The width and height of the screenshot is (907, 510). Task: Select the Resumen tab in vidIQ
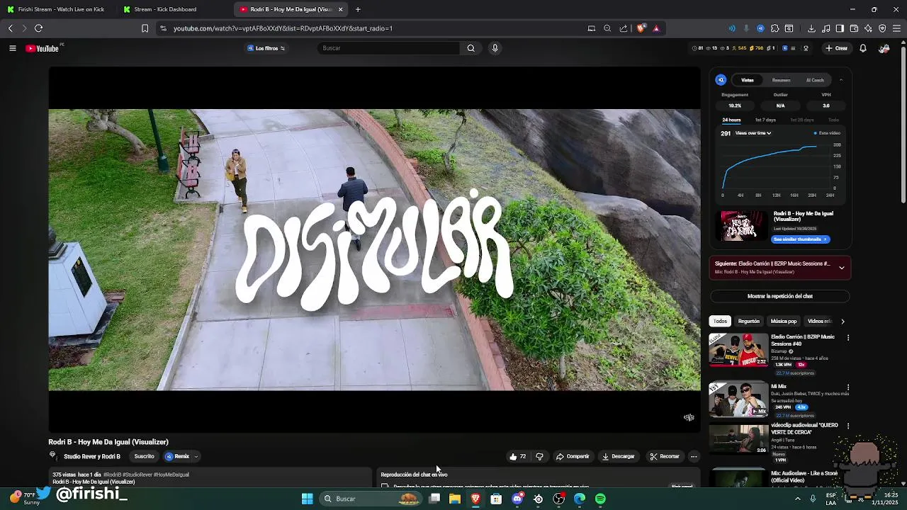click(781, 80)
